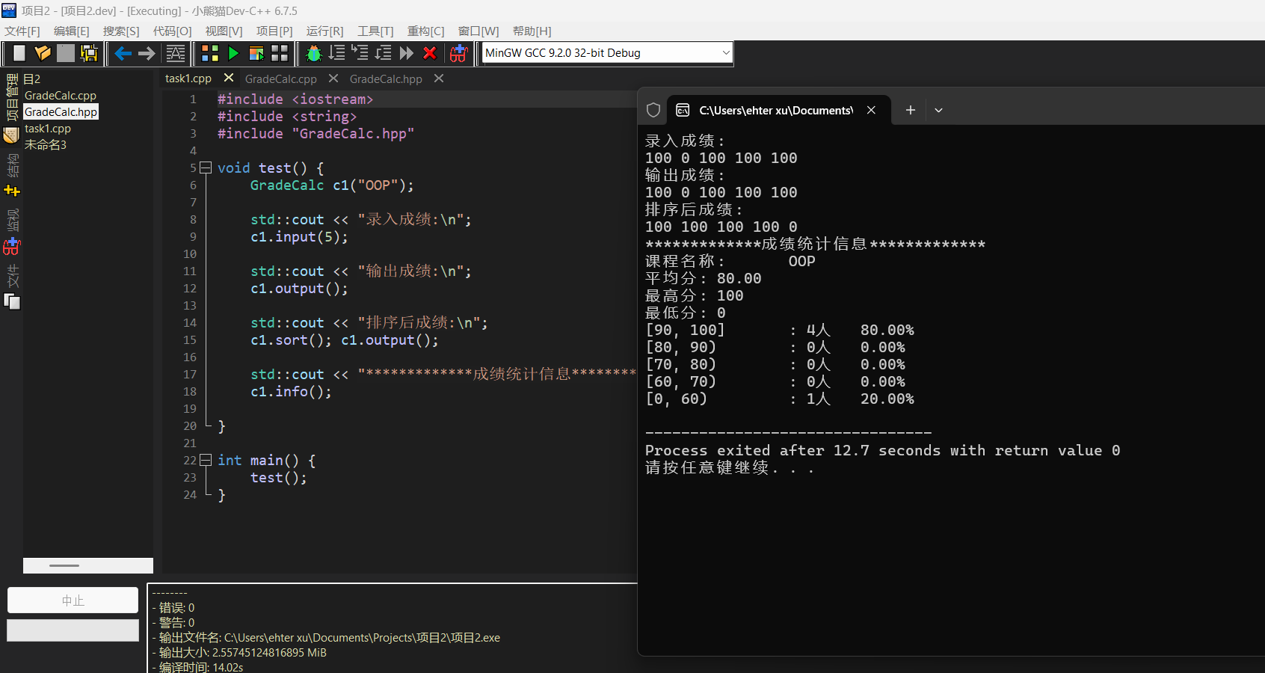This screenshot has height=673, width=1265.
Task: Open the 监视 side panel tab
Action: click(12, 220)
